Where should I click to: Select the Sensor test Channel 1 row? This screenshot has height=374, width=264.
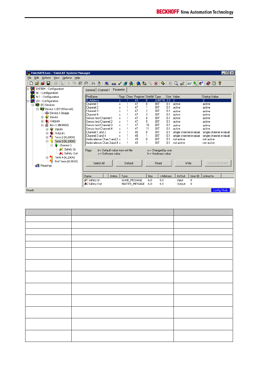coord(158,118)
